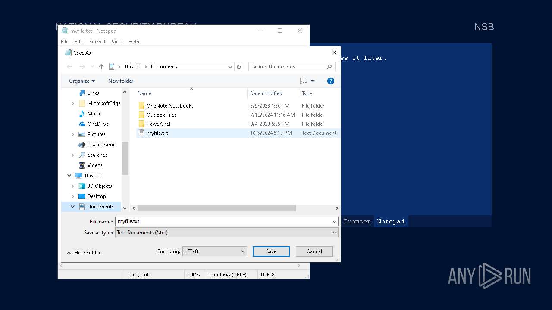
Task: Open the OneNote Notebooks folder
Action: click(170, 106)
